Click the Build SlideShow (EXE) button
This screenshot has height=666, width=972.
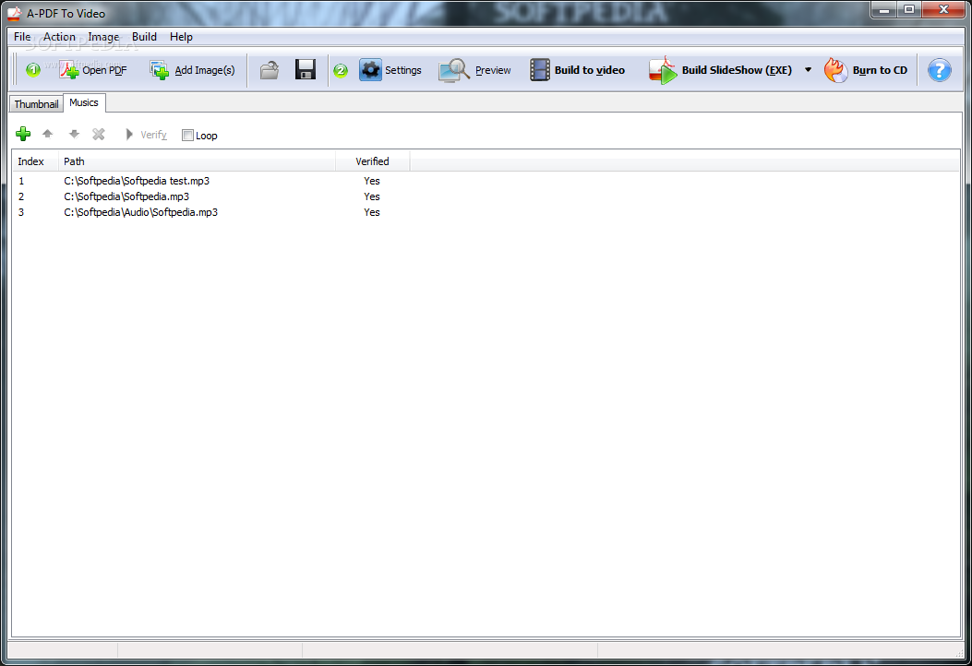[721, 70]
